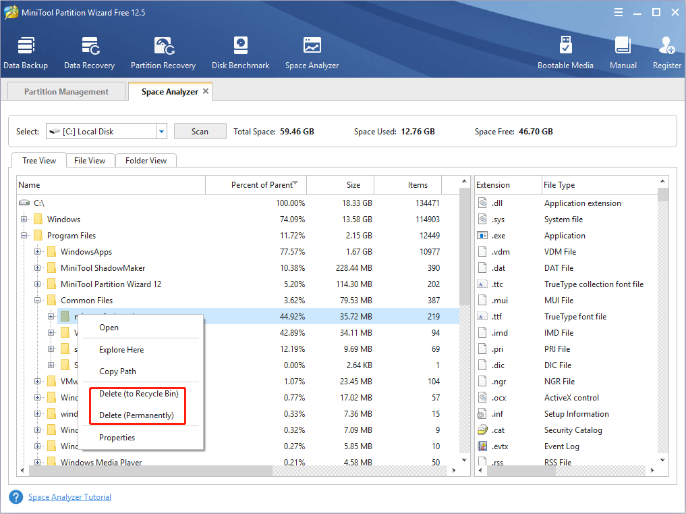686x514 pixels.
Task: Click the Common Files folder icon
Action: pos(52,300)
